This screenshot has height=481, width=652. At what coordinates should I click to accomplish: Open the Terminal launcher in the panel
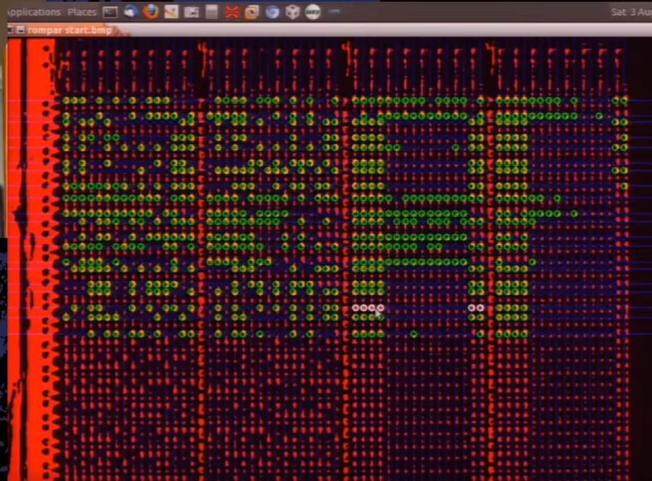coord(110,11)
